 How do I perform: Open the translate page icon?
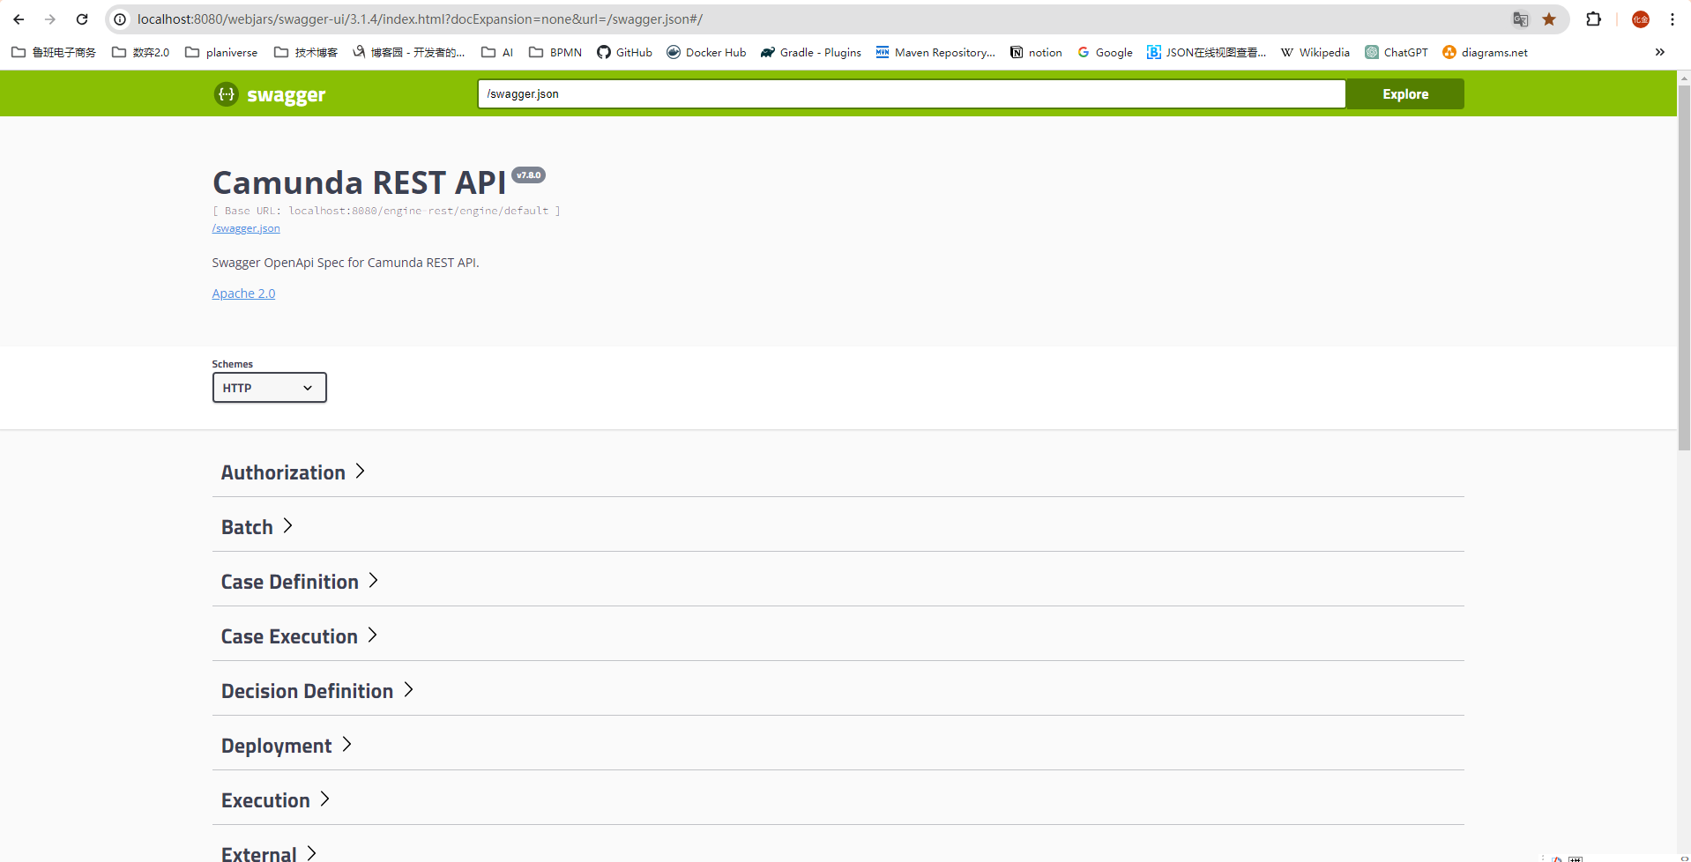tap(1521, 19)
